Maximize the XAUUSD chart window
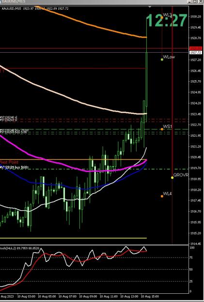This screenshot has height=302, width=204. click(x=195, y=1)
